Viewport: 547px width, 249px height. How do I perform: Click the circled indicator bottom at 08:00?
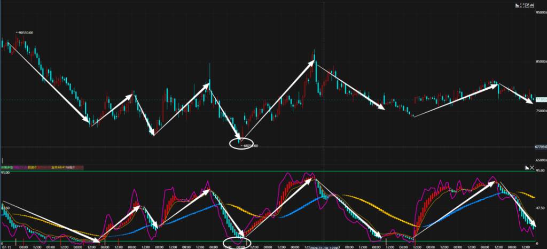(237, 243)
